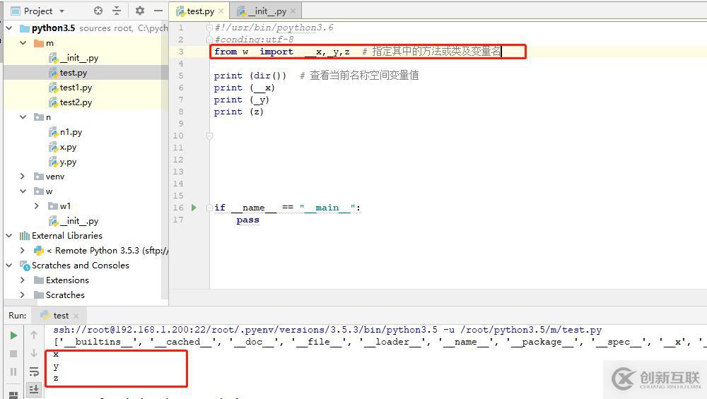Collapse the python3.5 root folder

point(9,28)
